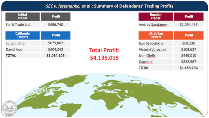Select the Ukrainian total $1,459,734
Viewport: 209px width, 118px height.
[x=189, y=68]
